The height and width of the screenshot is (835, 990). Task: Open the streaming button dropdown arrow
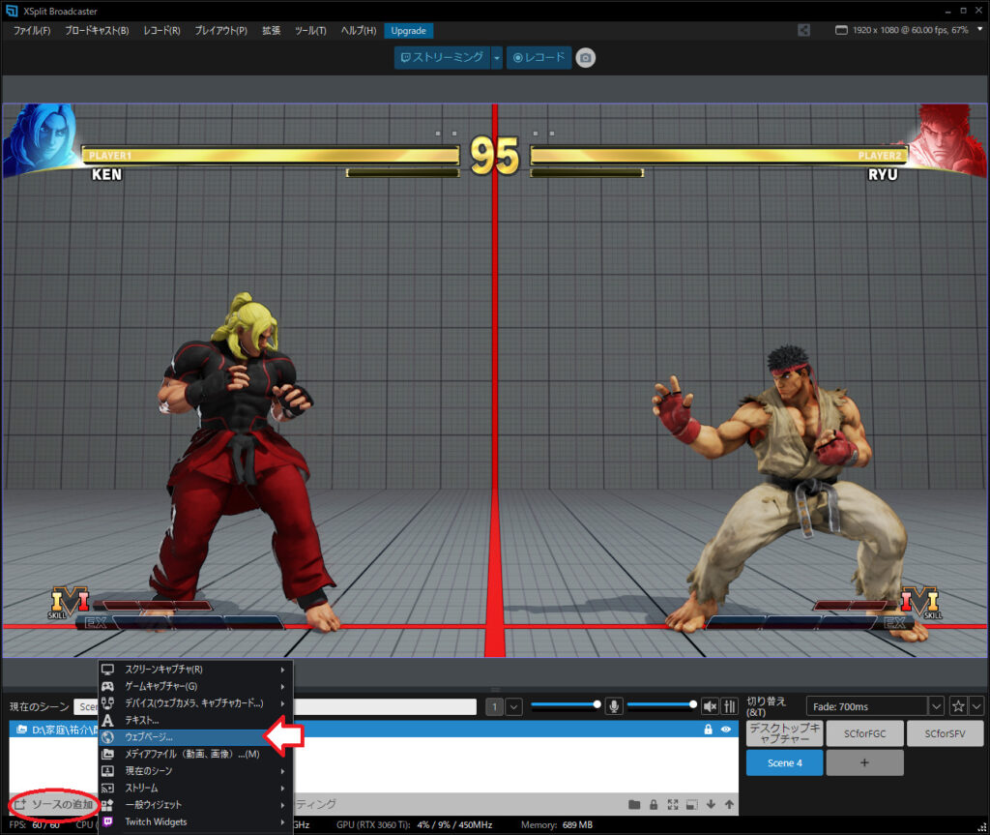coord(497,57)
